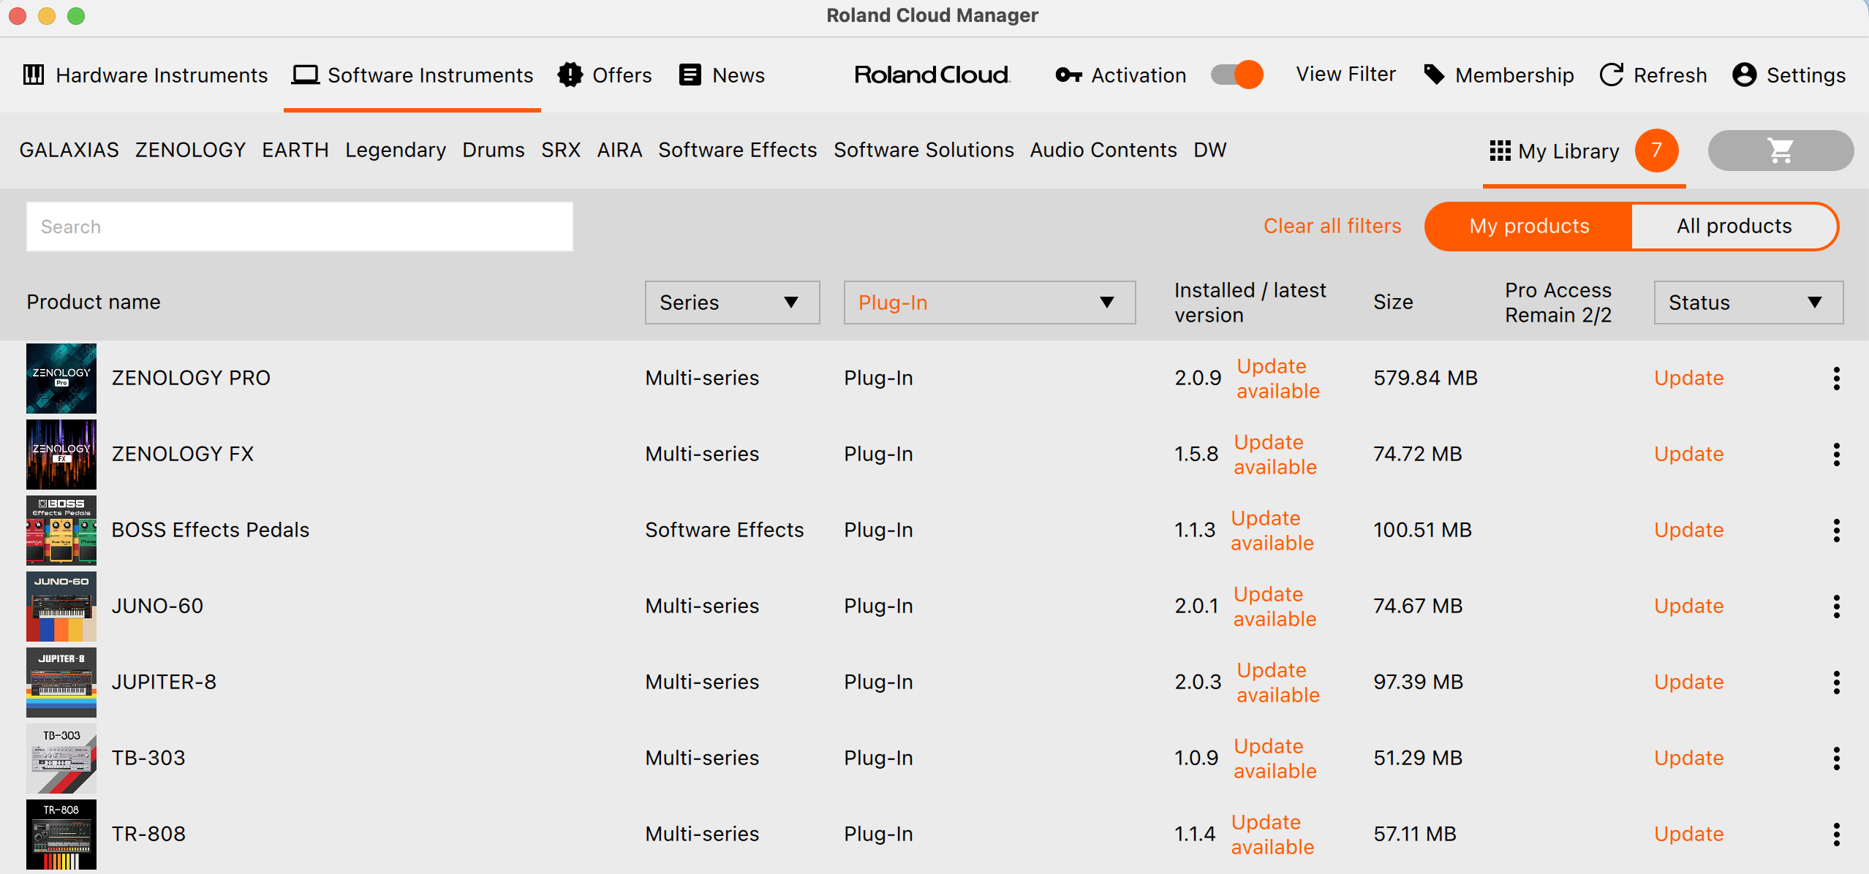Click the Refresh circular arrow icon
1869x874 pixels.
coord(1612,75)
